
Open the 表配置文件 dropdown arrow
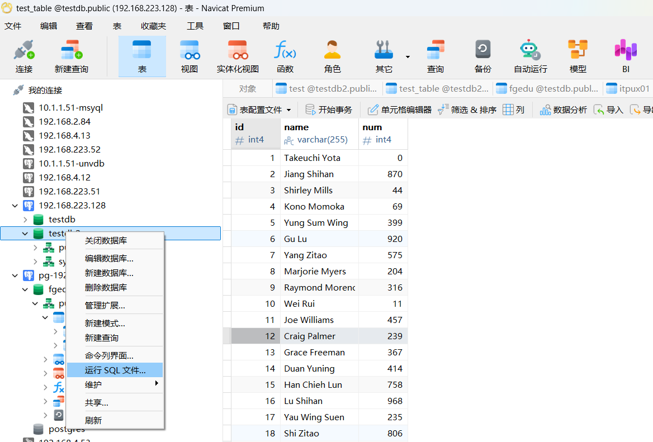[x=289, y=110]
